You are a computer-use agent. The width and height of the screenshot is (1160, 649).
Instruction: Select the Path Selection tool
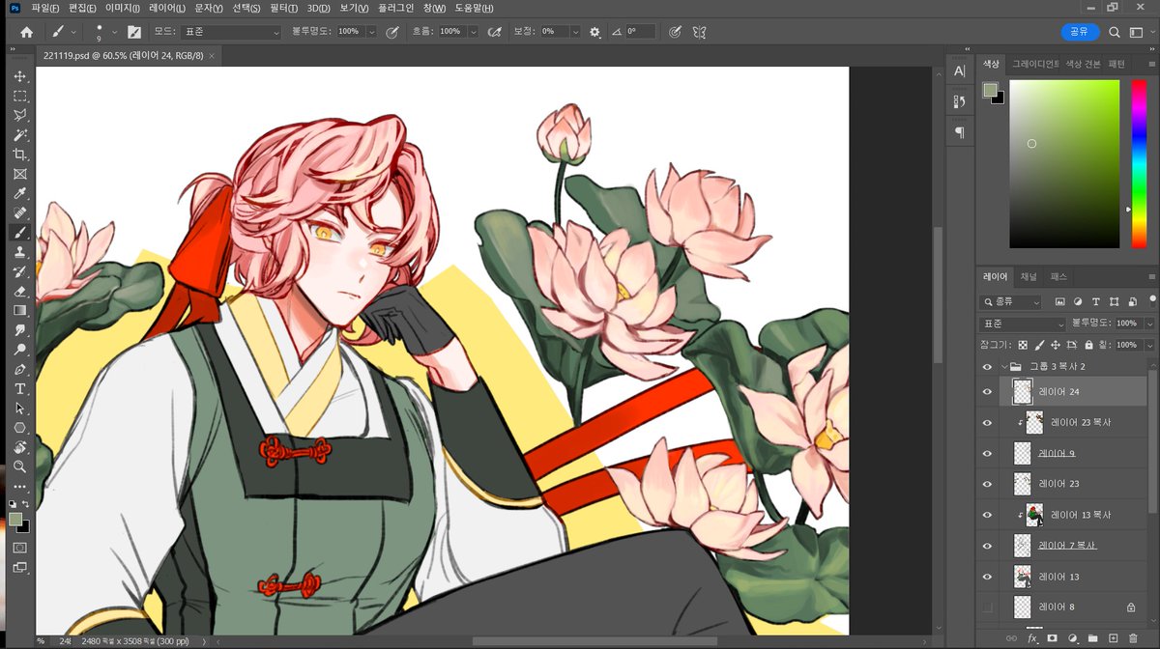(x=19, y=408)
